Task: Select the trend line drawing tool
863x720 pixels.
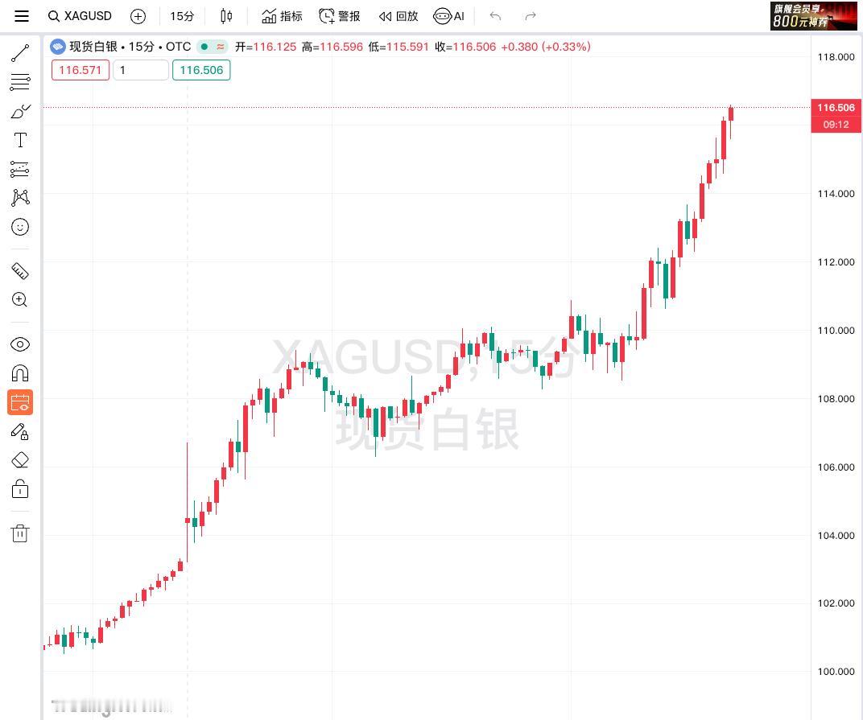Action: (20, 53)
